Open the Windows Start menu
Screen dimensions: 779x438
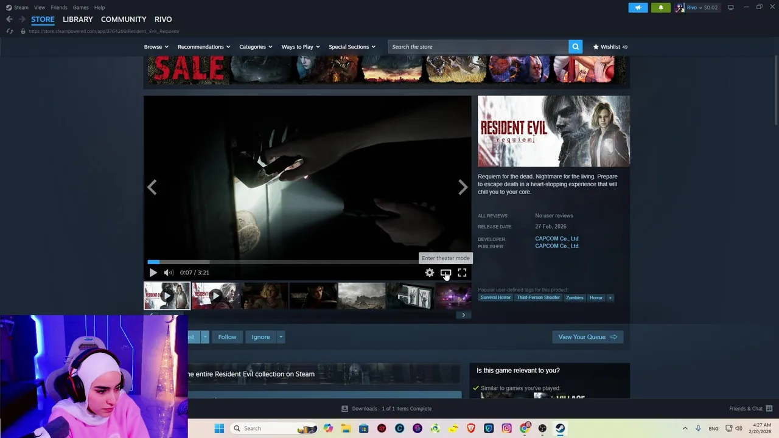click(219, 428)
